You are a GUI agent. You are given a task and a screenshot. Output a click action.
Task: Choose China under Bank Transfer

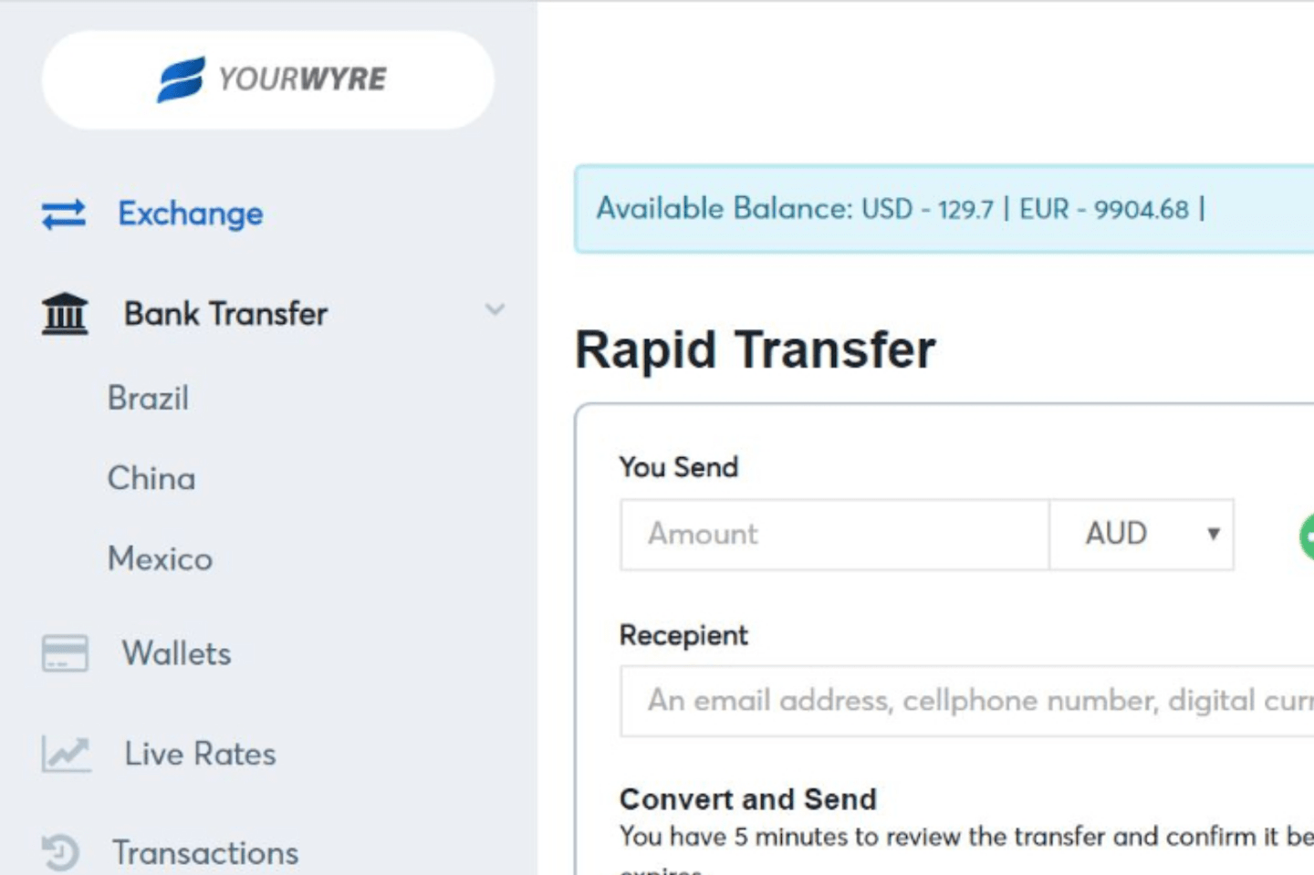pyautogui.click(x=151, y=478)
